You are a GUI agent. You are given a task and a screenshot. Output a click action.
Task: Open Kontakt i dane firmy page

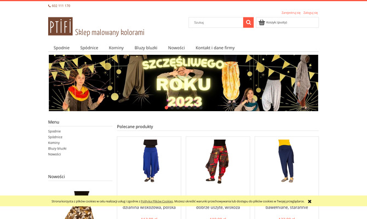click(215, 48)
